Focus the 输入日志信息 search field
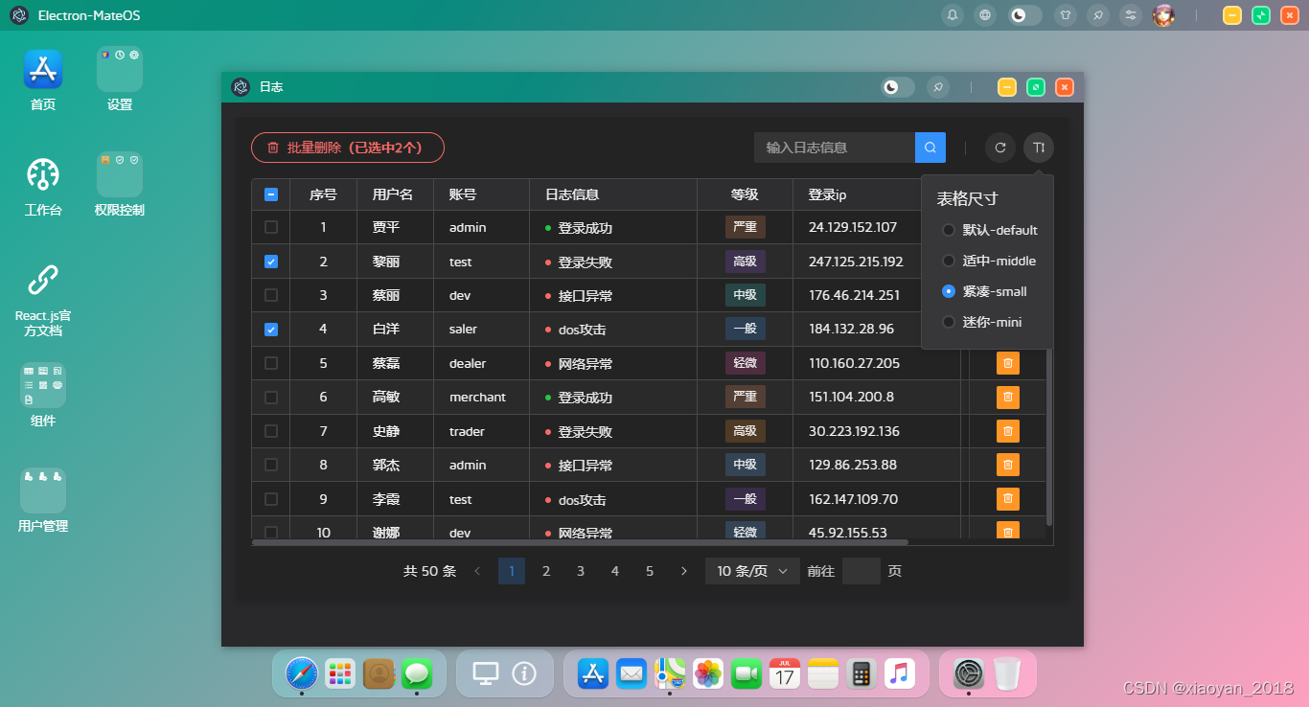1309x707 pixels. tap(835, 148)
